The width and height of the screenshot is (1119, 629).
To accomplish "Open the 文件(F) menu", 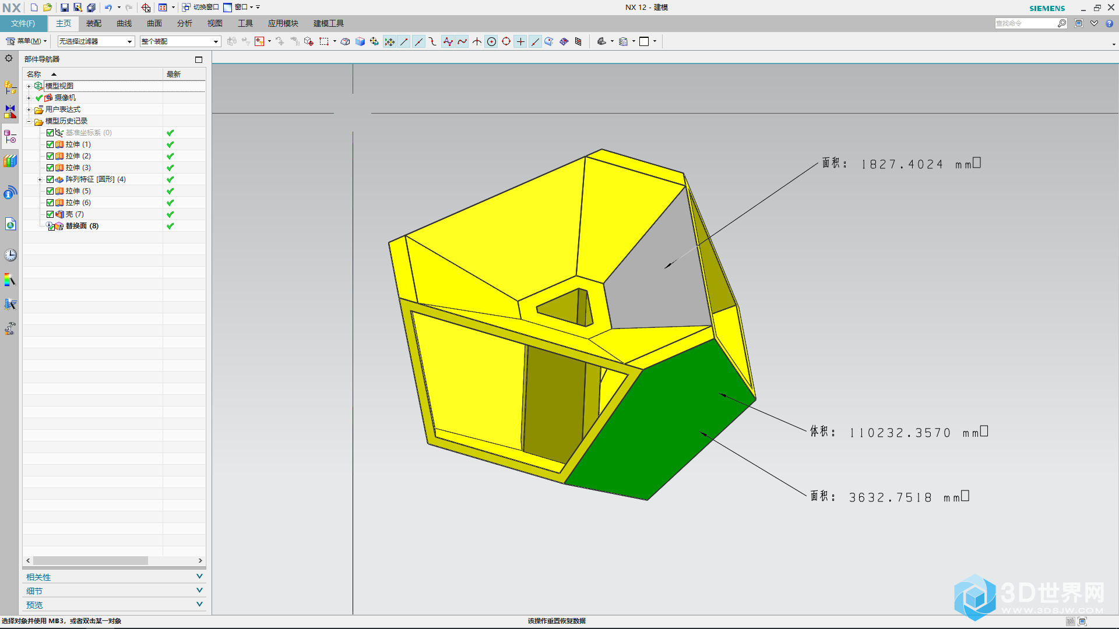I will [23, 23].
